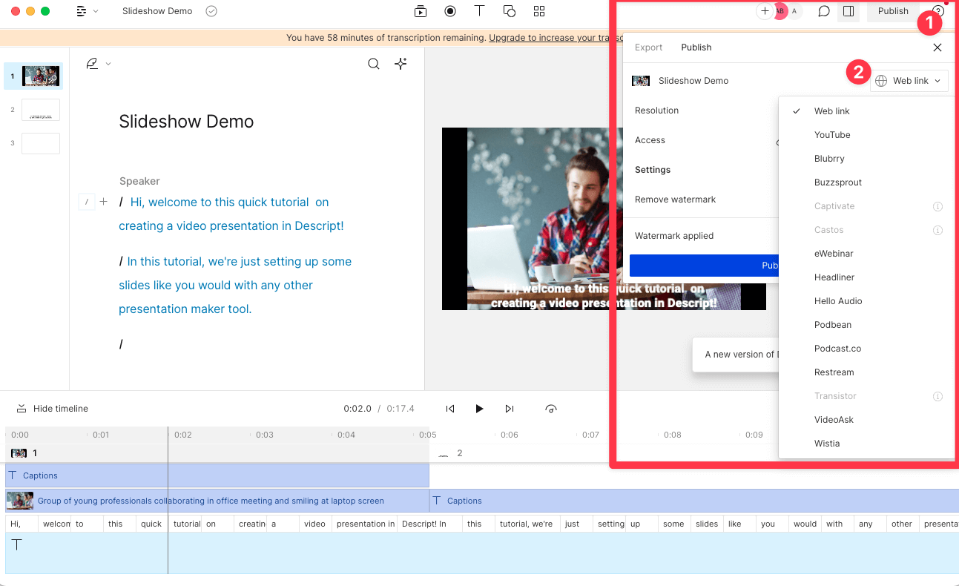The width and height of the screenshot is (959, 586).
Task: Open the help question mark icon
Action: click(938, 11)
